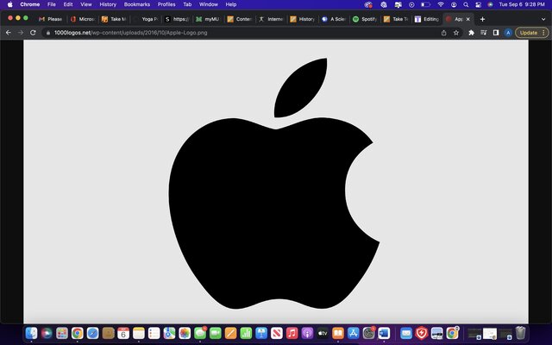Open Finder from the Dock

click(x=31, y=333)
